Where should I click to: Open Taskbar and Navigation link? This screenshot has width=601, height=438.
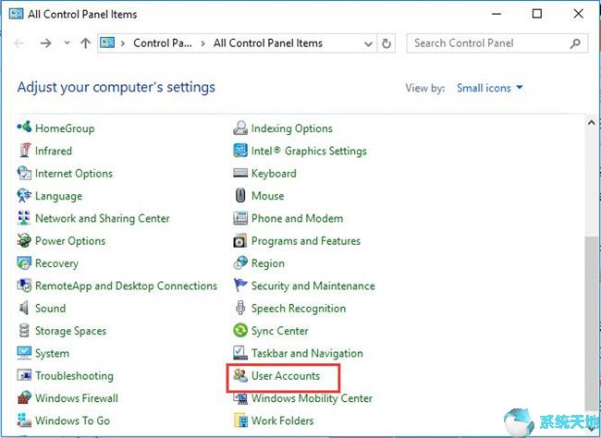pos(307,353)
